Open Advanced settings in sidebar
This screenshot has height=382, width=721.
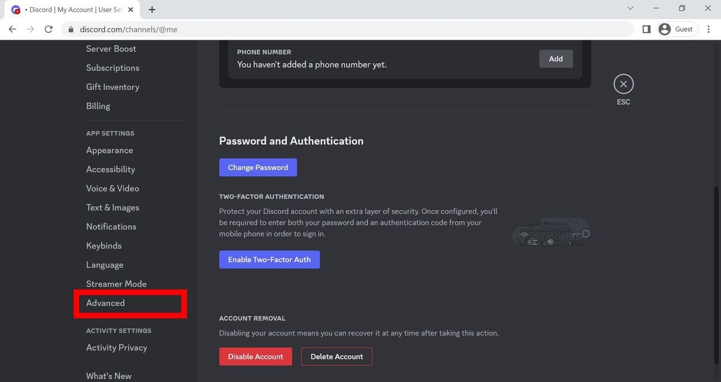[x=105, y=303]
